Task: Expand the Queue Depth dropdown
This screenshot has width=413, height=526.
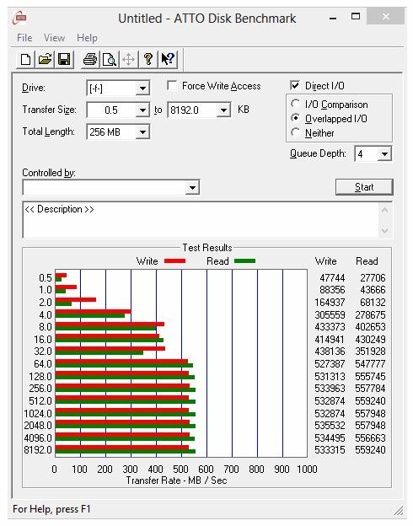Action: tap(385, 154)
